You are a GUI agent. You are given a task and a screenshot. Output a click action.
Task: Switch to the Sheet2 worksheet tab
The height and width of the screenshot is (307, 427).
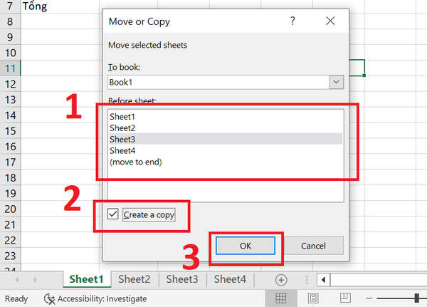point(135,279)
